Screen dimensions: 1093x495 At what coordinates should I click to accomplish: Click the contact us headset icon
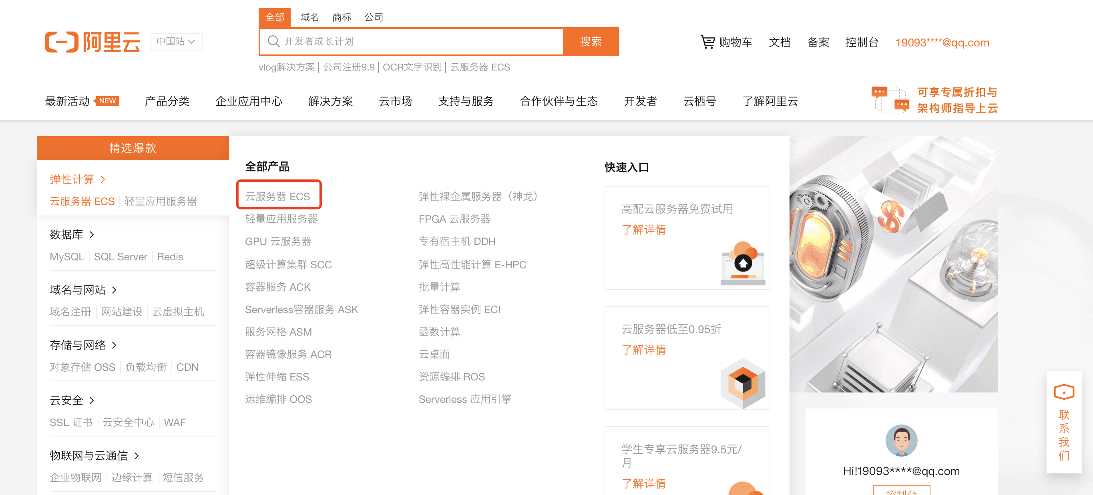click(1064, 392)
